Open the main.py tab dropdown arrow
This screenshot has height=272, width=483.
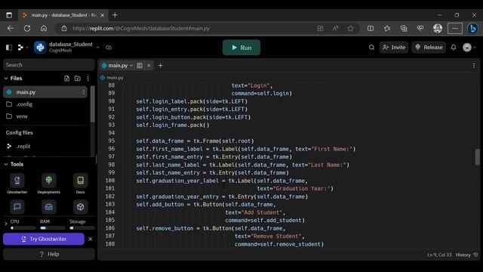131,66
